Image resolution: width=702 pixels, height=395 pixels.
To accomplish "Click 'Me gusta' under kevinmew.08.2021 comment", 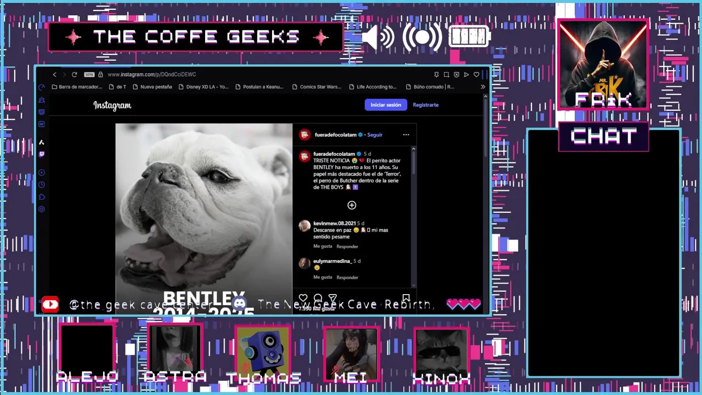I will [322, 246].
